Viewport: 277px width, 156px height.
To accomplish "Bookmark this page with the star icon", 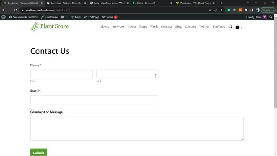I will (x=221, y=10).
